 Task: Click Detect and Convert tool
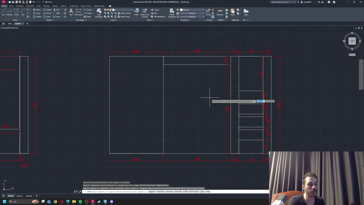coord(144,13)
